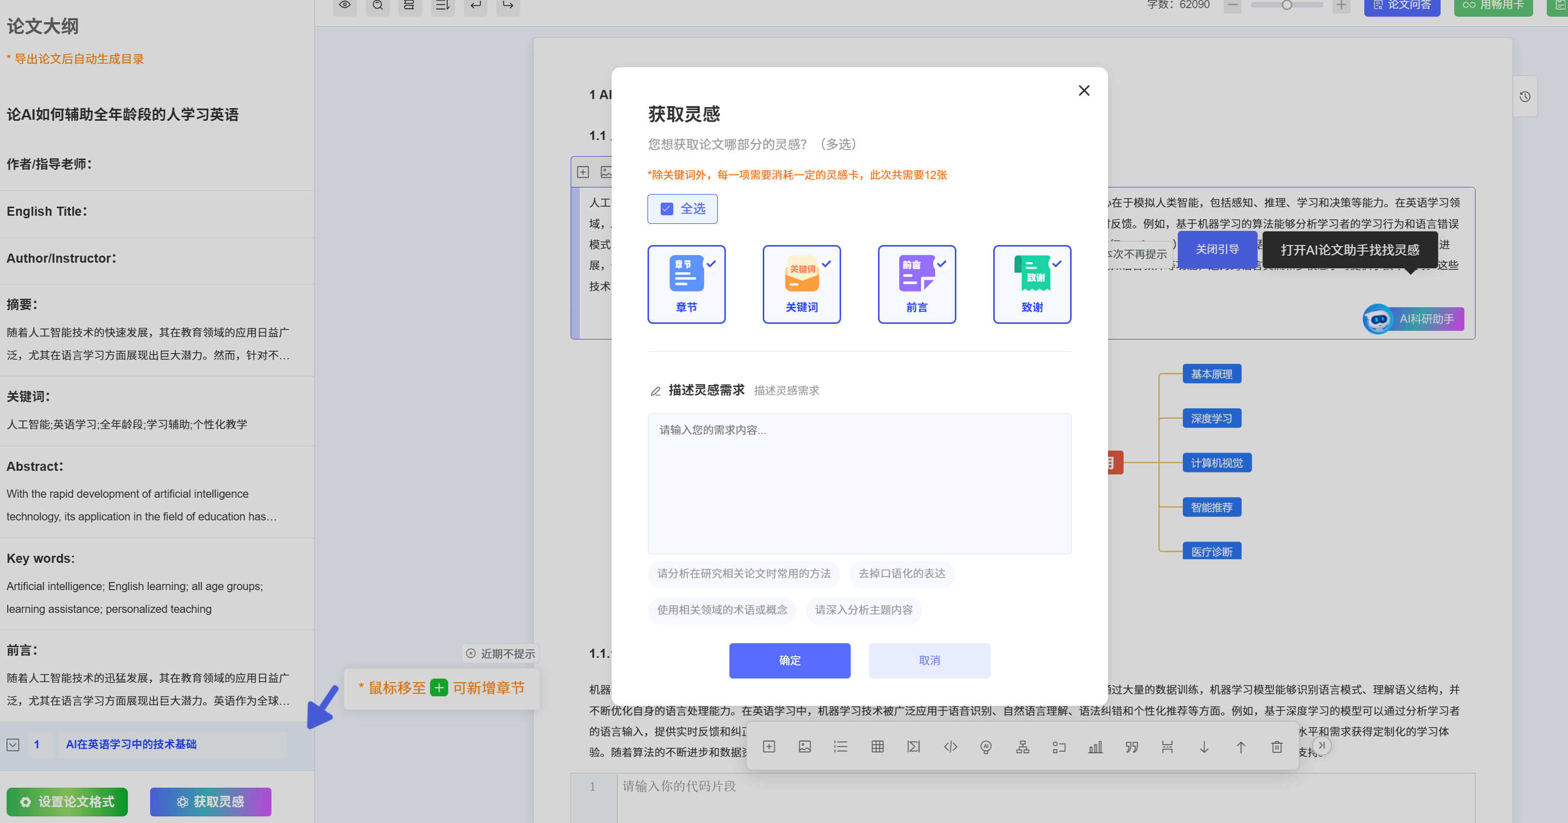Click the code snippet icon in toolbar

(950, 746)
